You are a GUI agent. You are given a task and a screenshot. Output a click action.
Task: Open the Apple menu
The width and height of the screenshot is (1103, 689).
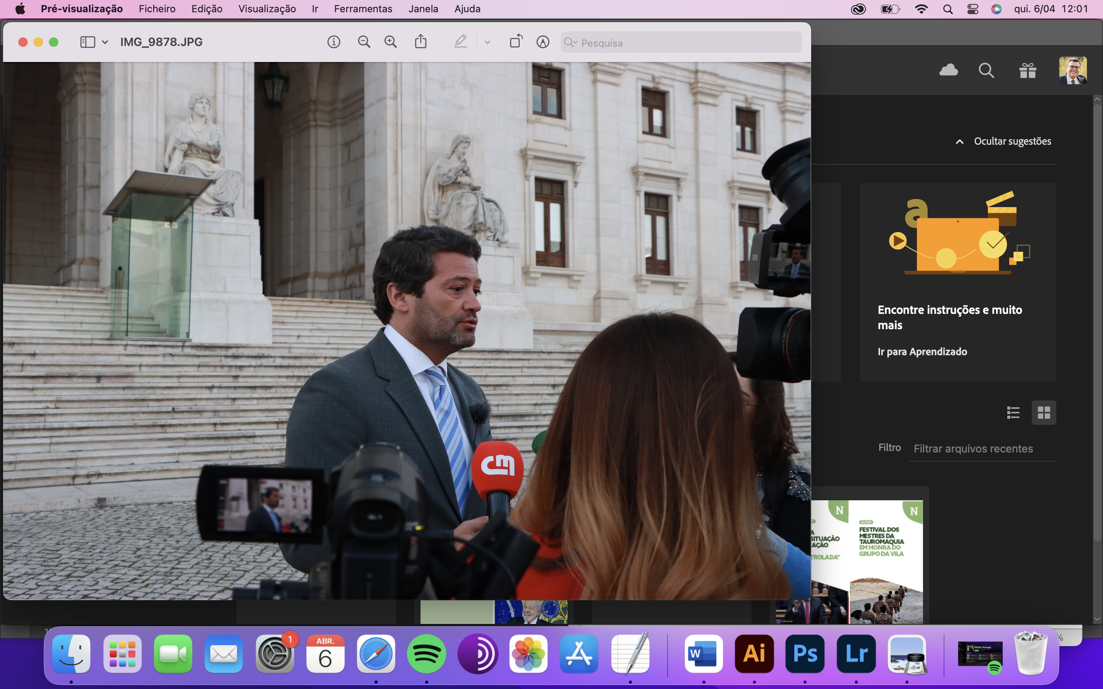click(20, 9)
